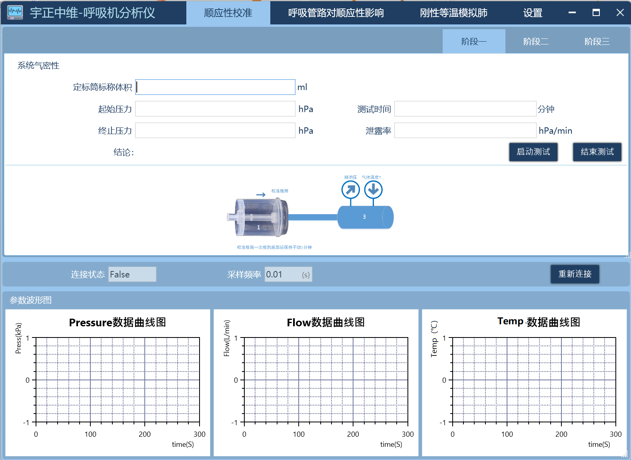Screen dimensions: 631x460
Task: Click the 采样频率 field showing 0.01
Action: coord(283,275)
